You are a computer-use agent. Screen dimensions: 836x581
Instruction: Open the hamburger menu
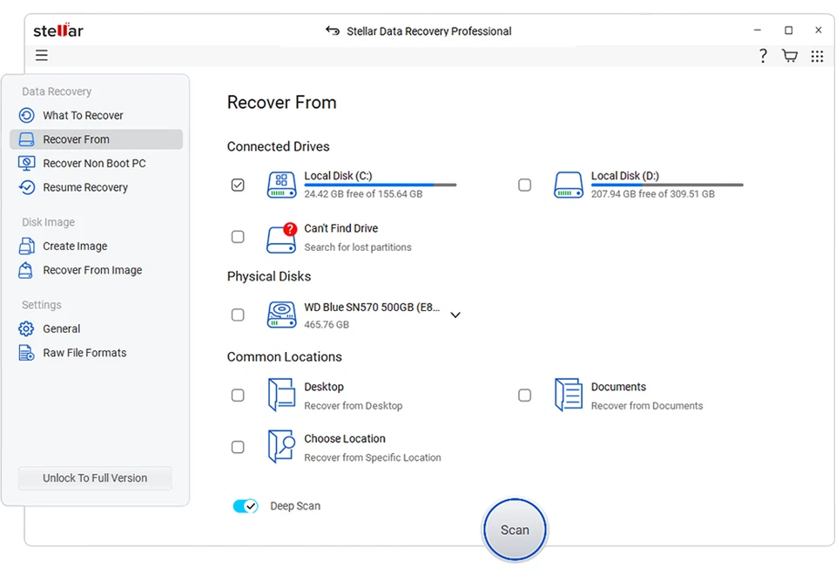point(41,55)
